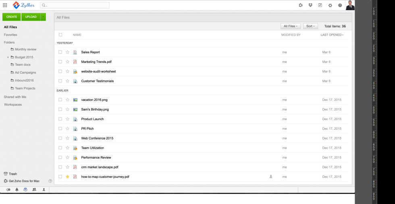Open Favorites in sidebar
395x204 pixels.
10,35
